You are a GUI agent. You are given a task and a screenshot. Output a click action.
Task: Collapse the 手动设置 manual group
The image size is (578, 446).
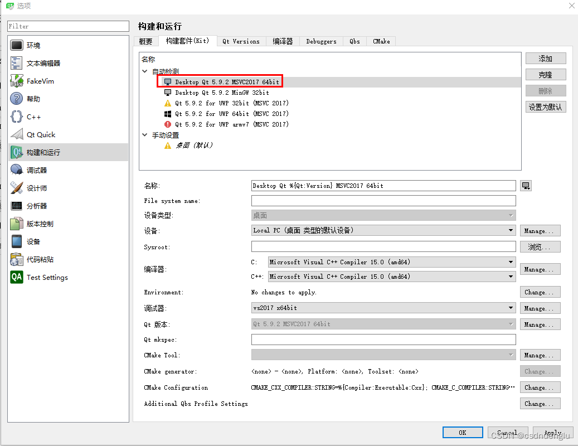click(145, 135)
